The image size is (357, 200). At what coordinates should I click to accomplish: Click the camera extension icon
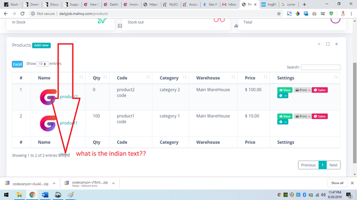point(315,13)
